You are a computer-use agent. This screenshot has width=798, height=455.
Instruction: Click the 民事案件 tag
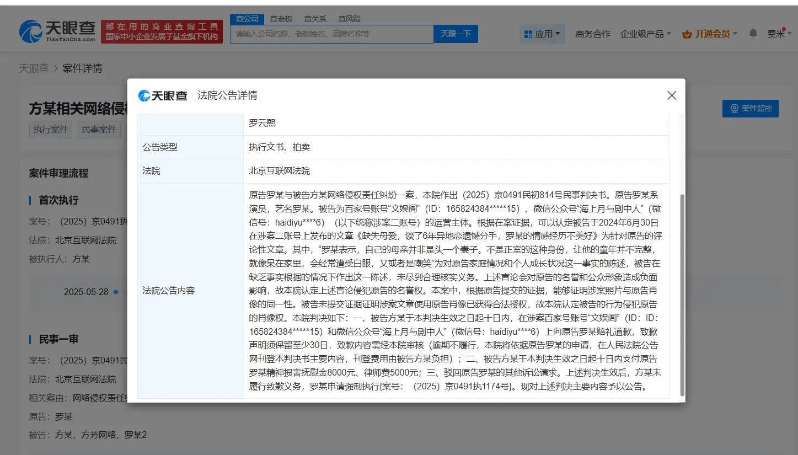pos(99,129)
